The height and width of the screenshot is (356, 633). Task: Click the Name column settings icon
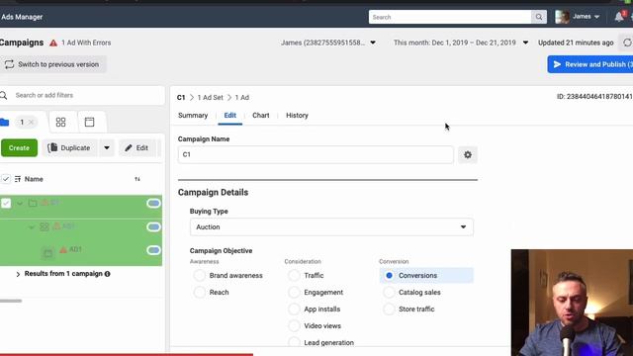pyautogui.click(x=18, y=179)
